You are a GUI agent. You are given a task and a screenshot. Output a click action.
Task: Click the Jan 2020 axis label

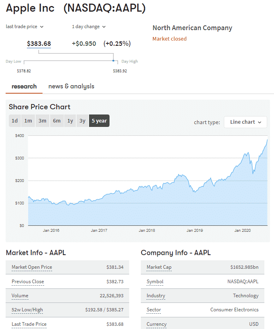pos(242,231)
